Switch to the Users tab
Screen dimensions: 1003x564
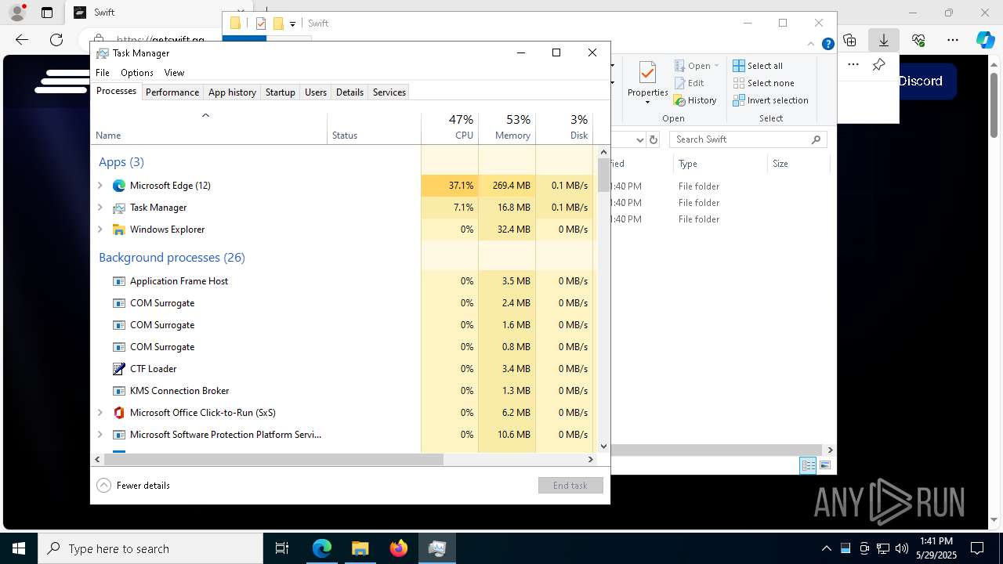[316, 92]
